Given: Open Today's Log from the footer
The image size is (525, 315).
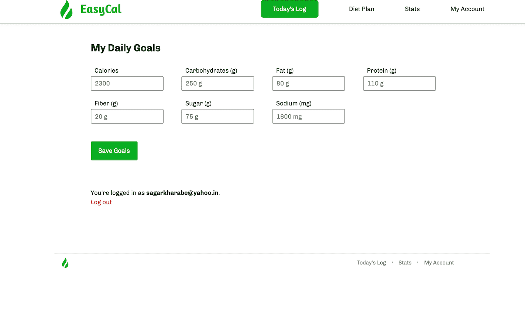Looking at the screenshot, I should (371, 263).
